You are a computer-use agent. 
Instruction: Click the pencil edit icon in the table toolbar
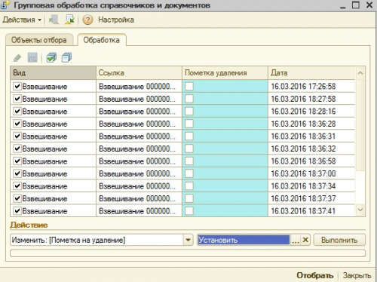click(x=17, y=58)
